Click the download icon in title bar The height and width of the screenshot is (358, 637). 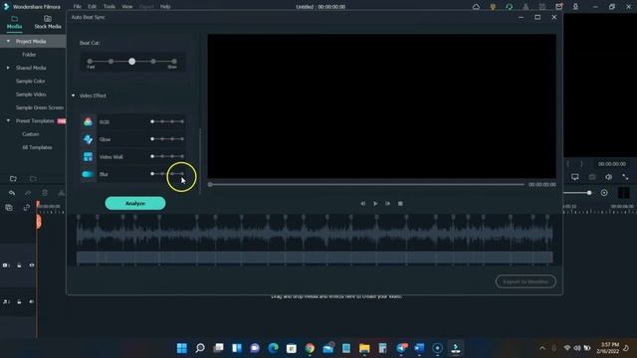tap(575, 7)
